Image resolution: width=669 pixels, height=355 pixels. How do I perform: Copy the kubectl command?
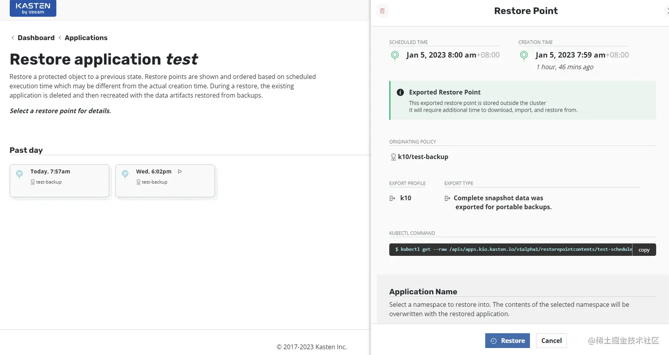644,250
